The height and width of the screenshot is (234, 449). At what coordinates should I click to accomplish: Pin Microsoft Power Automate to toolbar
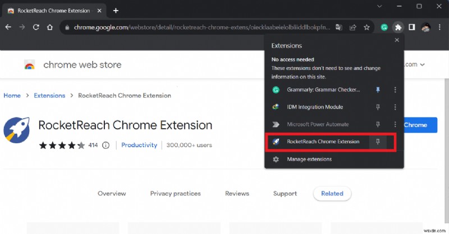378,124
